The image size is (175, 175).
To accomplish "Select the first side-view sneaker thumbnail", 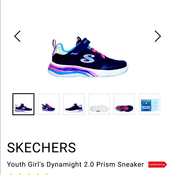I will pos(23,104).
